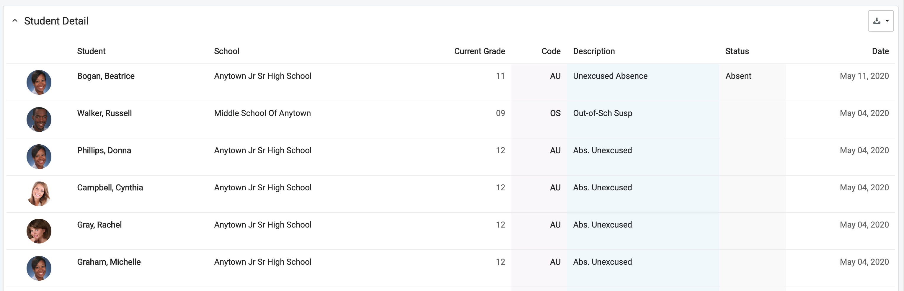Click Russell Walker's profile photo
Screen dimensions: 904x291
pos(39,120)
